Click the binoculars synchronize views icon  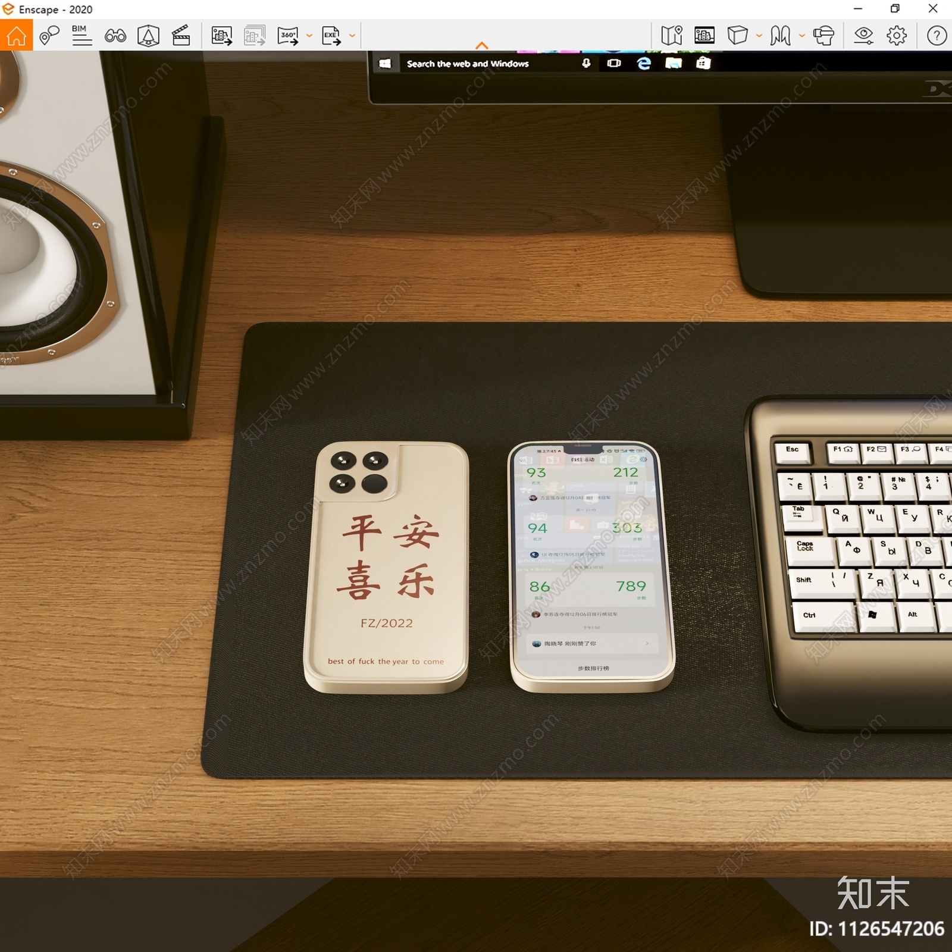point(115,36)
